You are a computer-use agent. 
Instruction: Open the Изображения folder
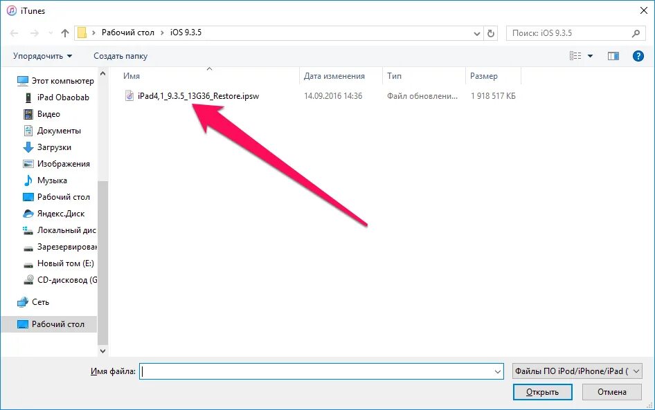tap(56, 164)
